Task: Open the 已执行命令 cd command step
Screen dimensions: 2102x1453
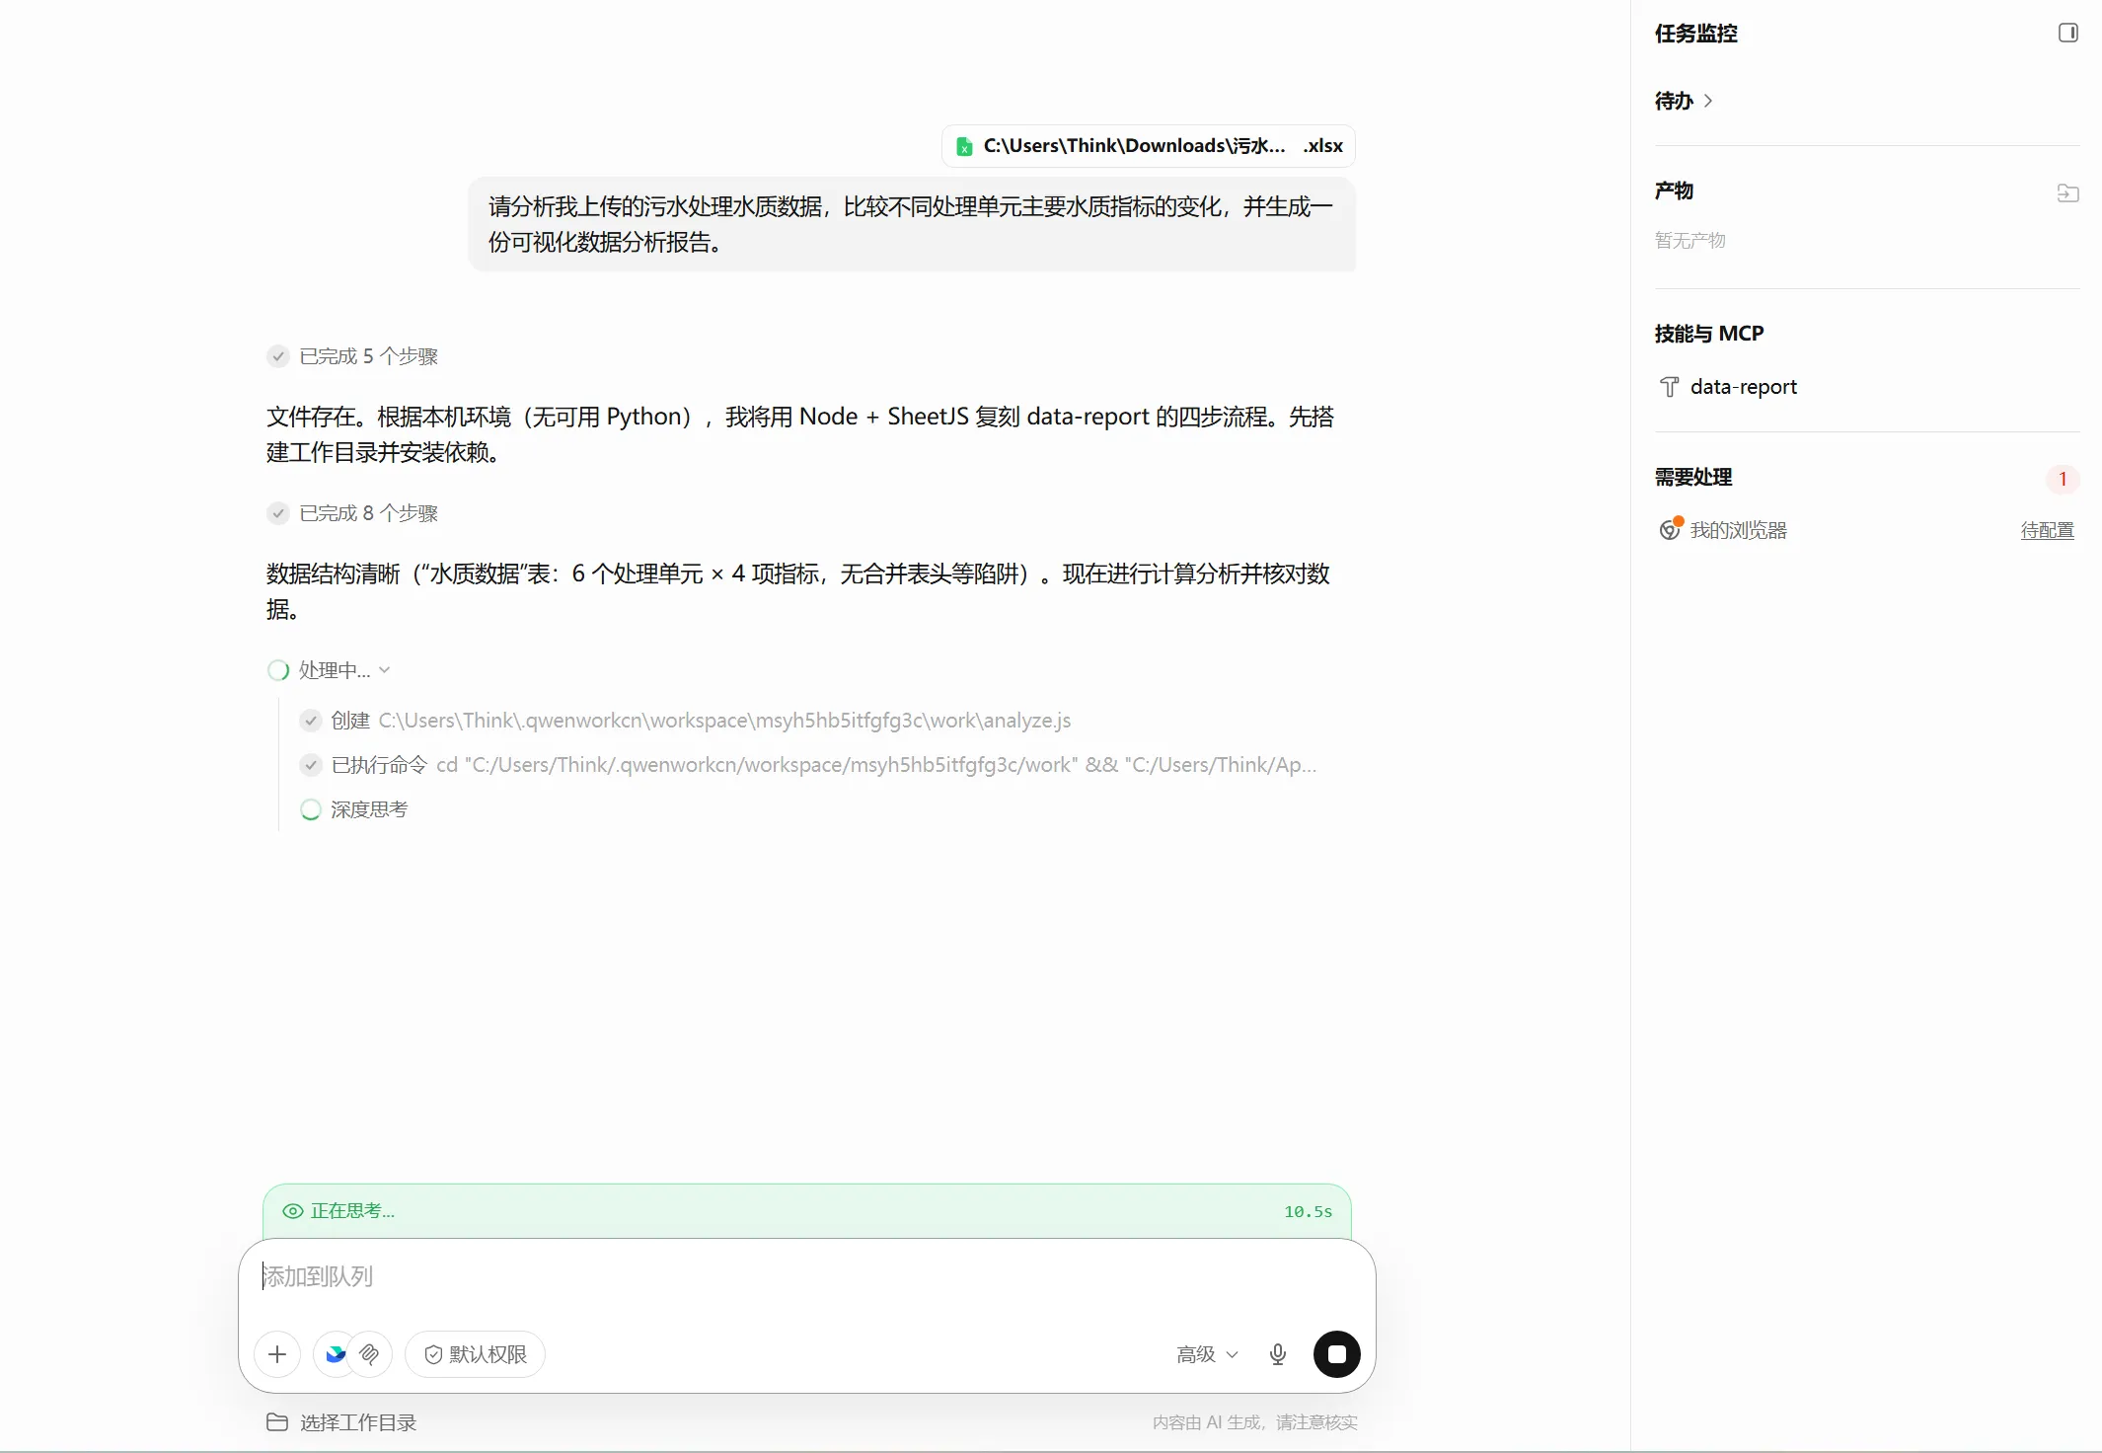Action: (809, 765)
